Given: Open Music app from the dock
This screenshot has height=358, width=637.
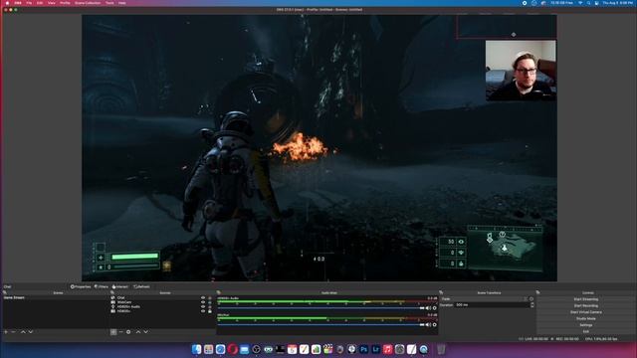Looking at the screenshot, I should pyautogui.click(x=387, y=349).
